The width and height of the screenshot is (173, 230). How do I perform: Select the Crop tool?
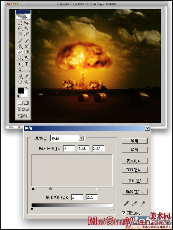point(20,34)
